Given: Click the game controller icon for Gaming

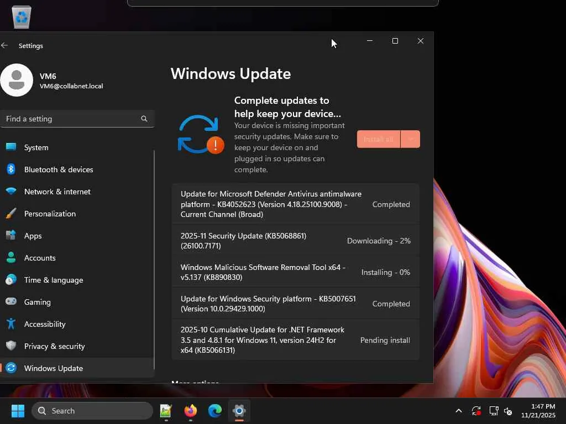Looking at the screenshot, I should coord(11,301).
